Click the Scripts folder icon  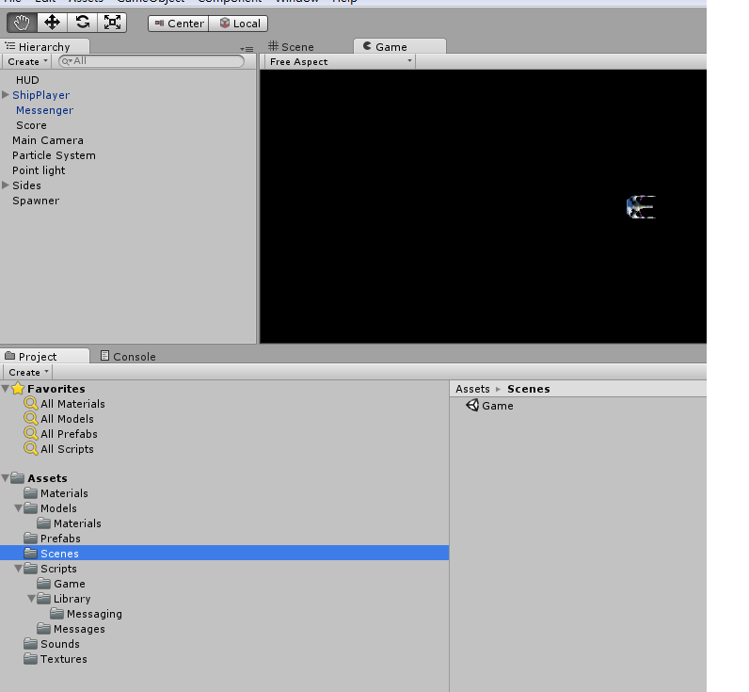(30, 568)
